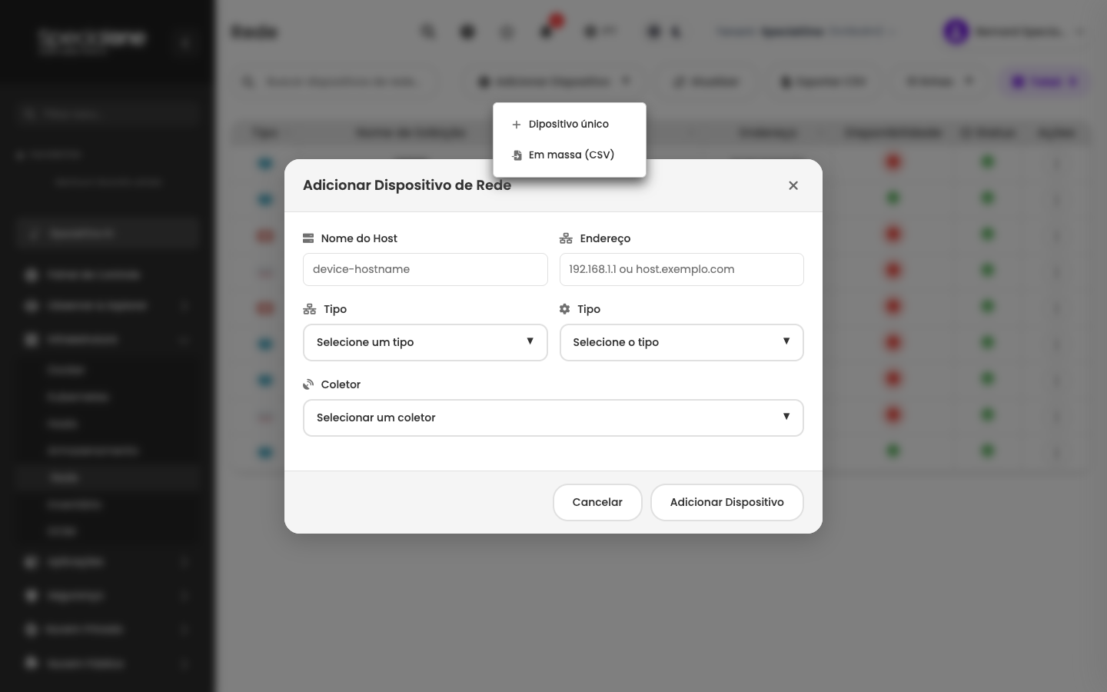Choose Em massa (CSV) from the menu
The width and height of the screenshot is (1107, 692).
[570, 155]
